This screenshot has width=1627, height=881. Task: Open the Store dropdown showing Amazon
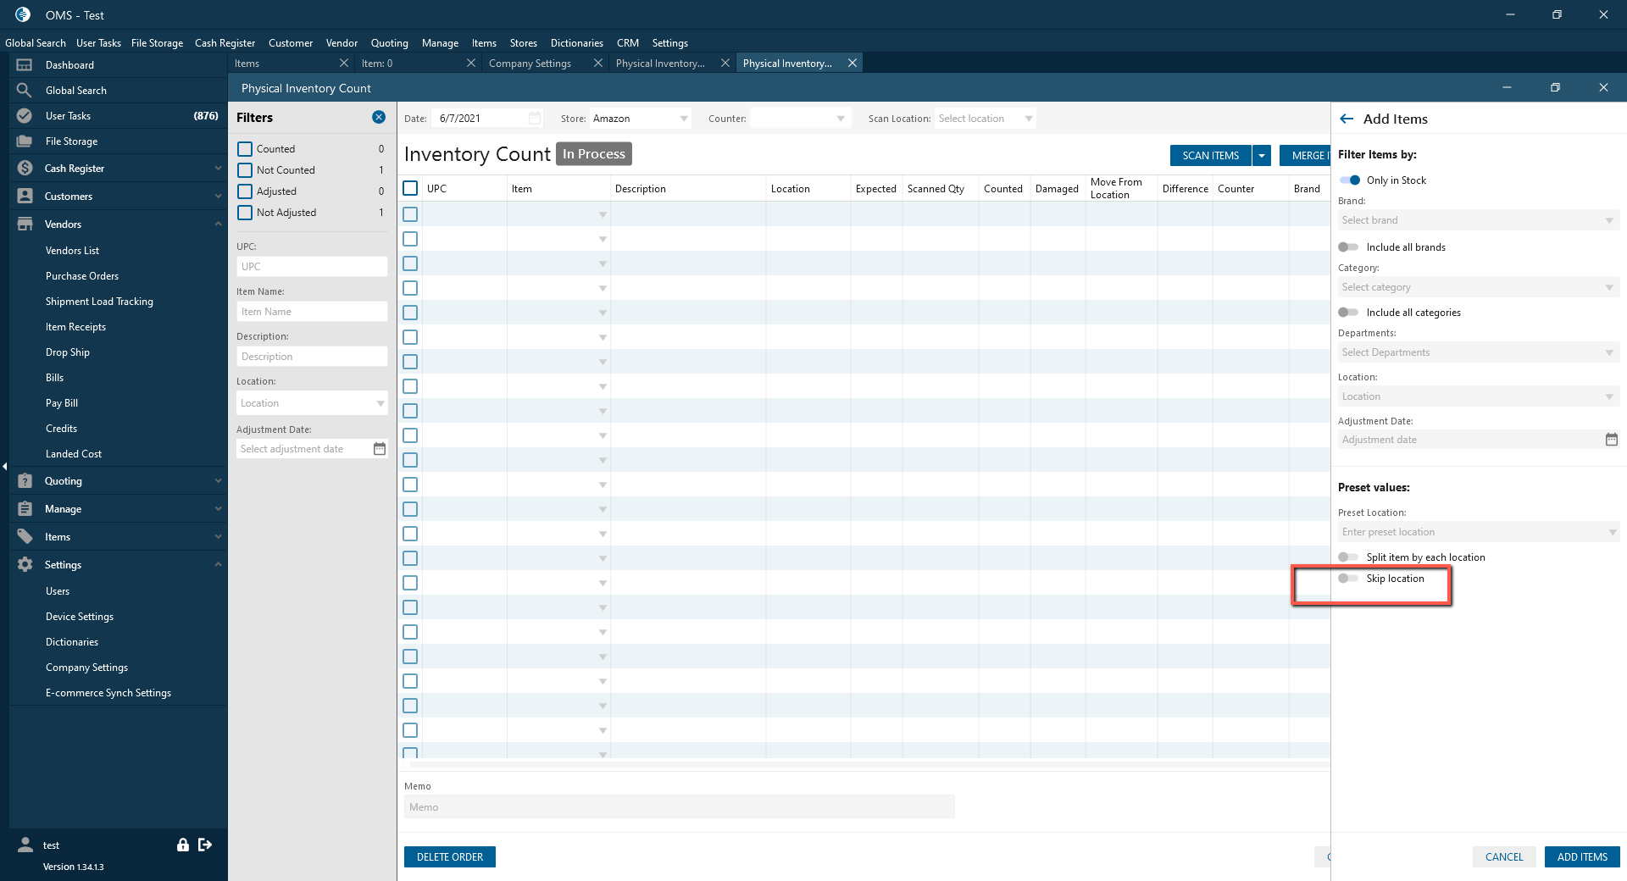point(641,119)
